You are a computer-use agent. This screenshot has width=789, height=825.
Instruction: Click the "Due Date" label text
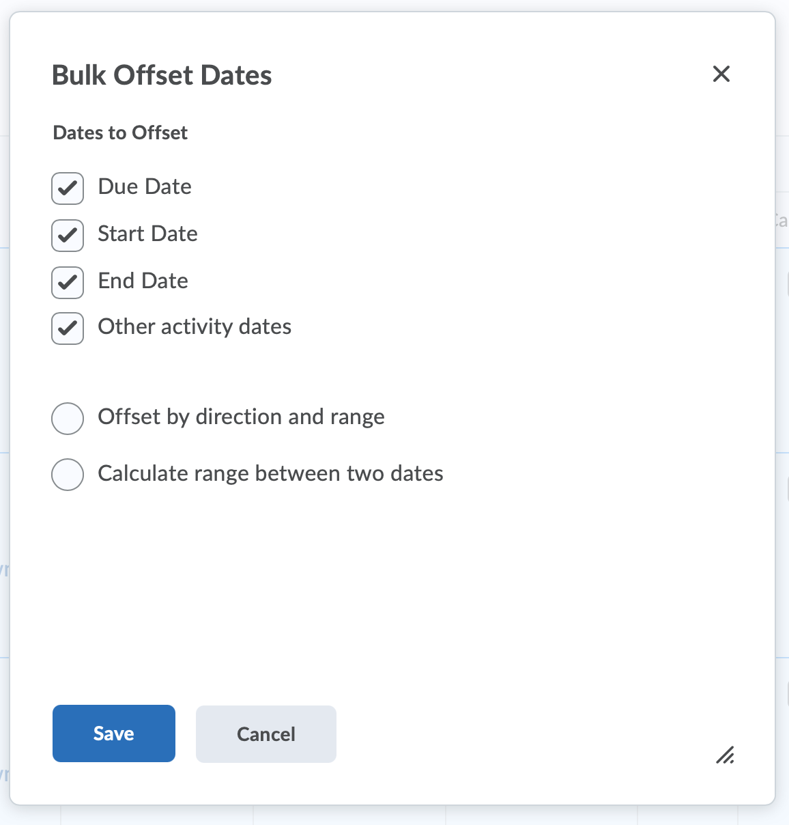145,186
